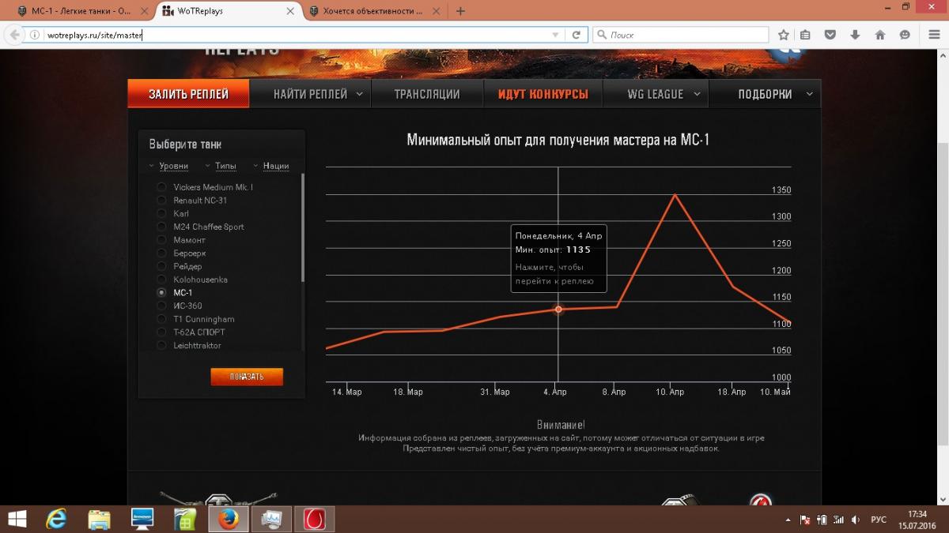
Task: Open File Explorer from the taskbar
Action: [x=100, y=519]
